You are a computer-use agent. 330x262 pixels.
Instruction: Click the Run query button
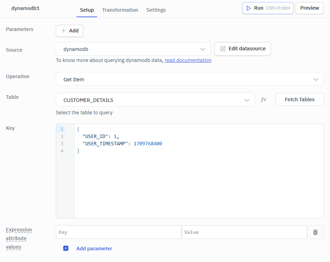pyautogui.click(x=268, y=8)
